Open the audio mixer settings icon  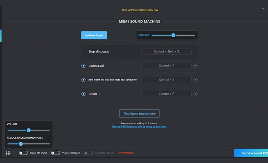point(8,153)
